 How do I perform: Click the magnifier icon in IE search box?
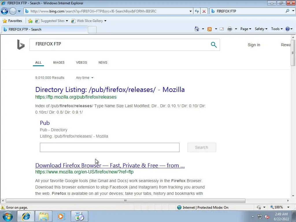click(x=287, y=11)
